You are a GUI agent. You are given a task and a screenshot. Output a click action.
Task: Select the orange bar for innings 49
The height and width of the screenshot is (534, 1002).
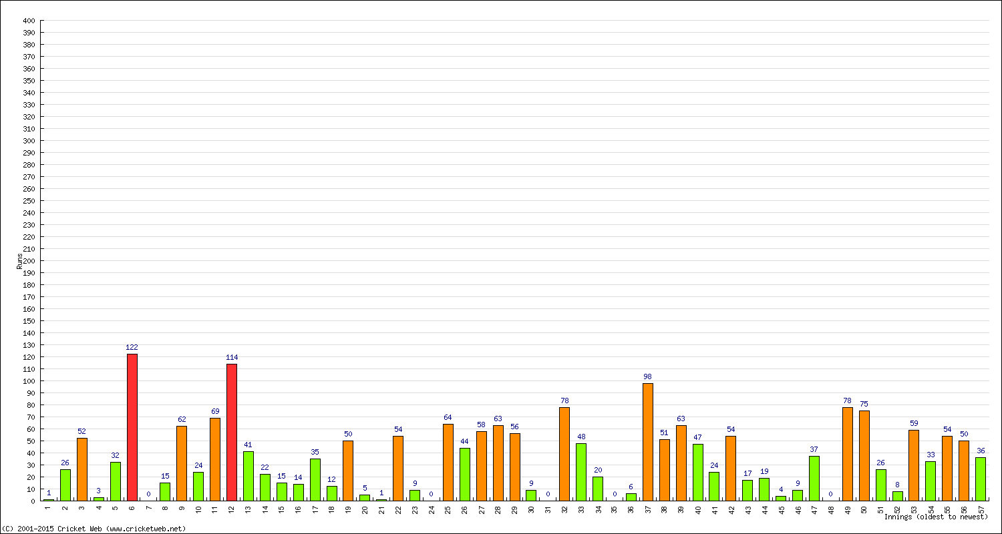tap(848, 454)
